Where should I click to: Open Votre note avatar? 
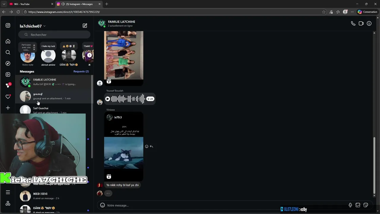coord(28,56)
